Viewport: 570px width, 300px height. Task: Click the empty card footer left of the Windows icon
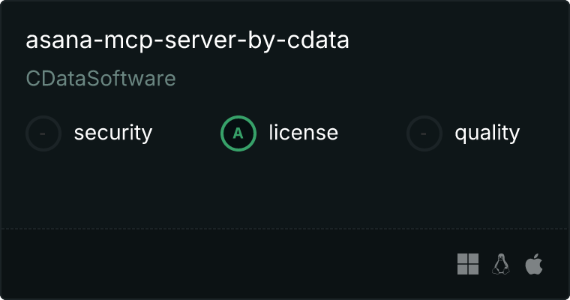click(225, 264)
